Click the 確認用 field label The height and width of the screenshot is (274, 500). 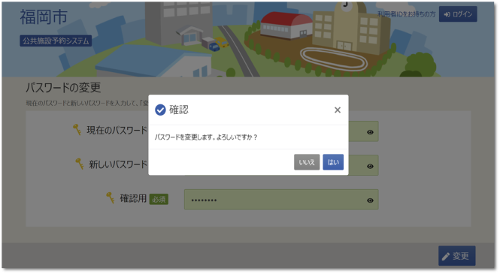tap(133, 199)
